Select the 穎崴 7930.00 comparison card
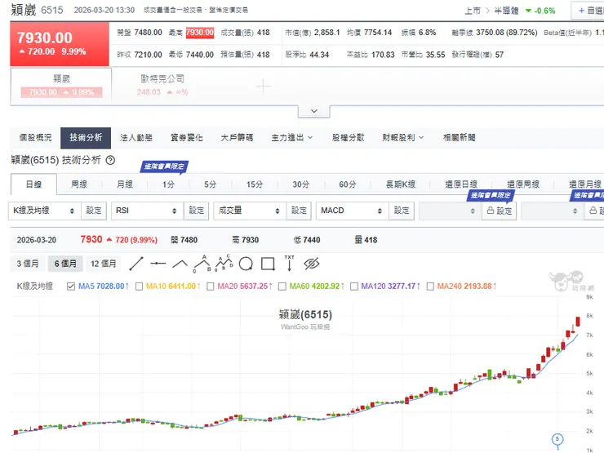This screenshot has width=604, height=453. click(61, 86)
